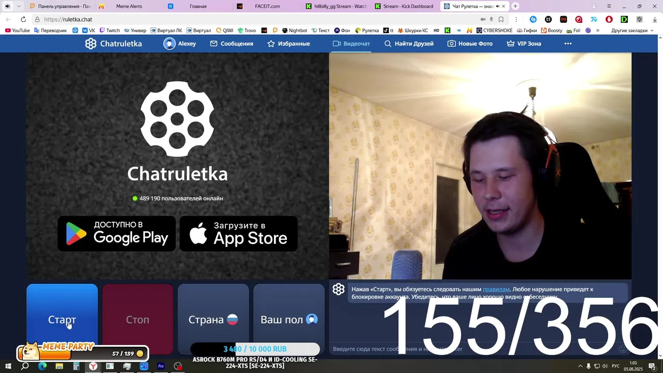Open Windows notification center

652,366
